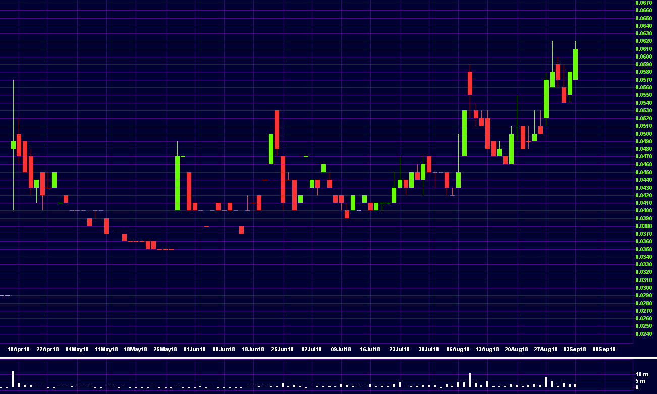Screen dimensions: 657x394
Task: Select the 0.0350 price axis label
Action: click(x=643, y=249)
